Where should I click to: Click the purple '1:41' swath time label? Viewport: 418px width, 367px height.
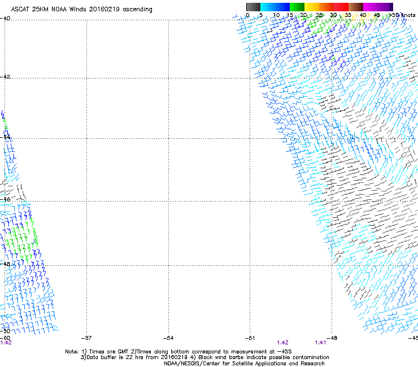(x=320, y=343)
